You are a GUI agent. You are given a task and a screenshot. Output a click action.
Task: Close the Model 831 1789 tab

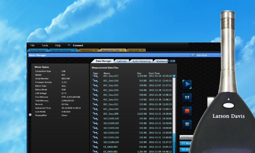[123, 50]
